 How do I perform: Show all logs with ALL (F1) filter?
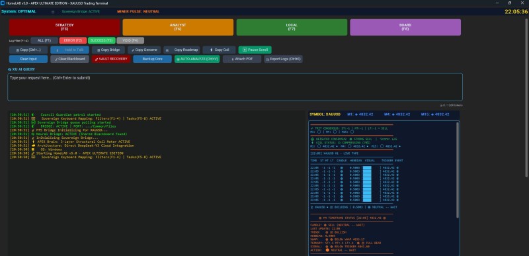click(44, 40)
